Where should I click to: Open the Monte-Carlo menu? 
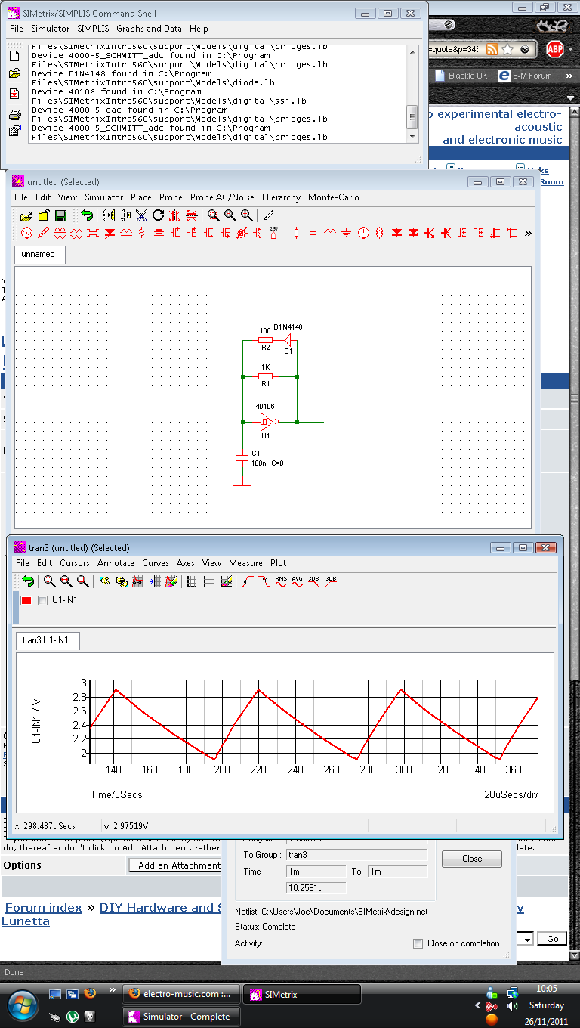pyautogui.click(x=333, y=197)
